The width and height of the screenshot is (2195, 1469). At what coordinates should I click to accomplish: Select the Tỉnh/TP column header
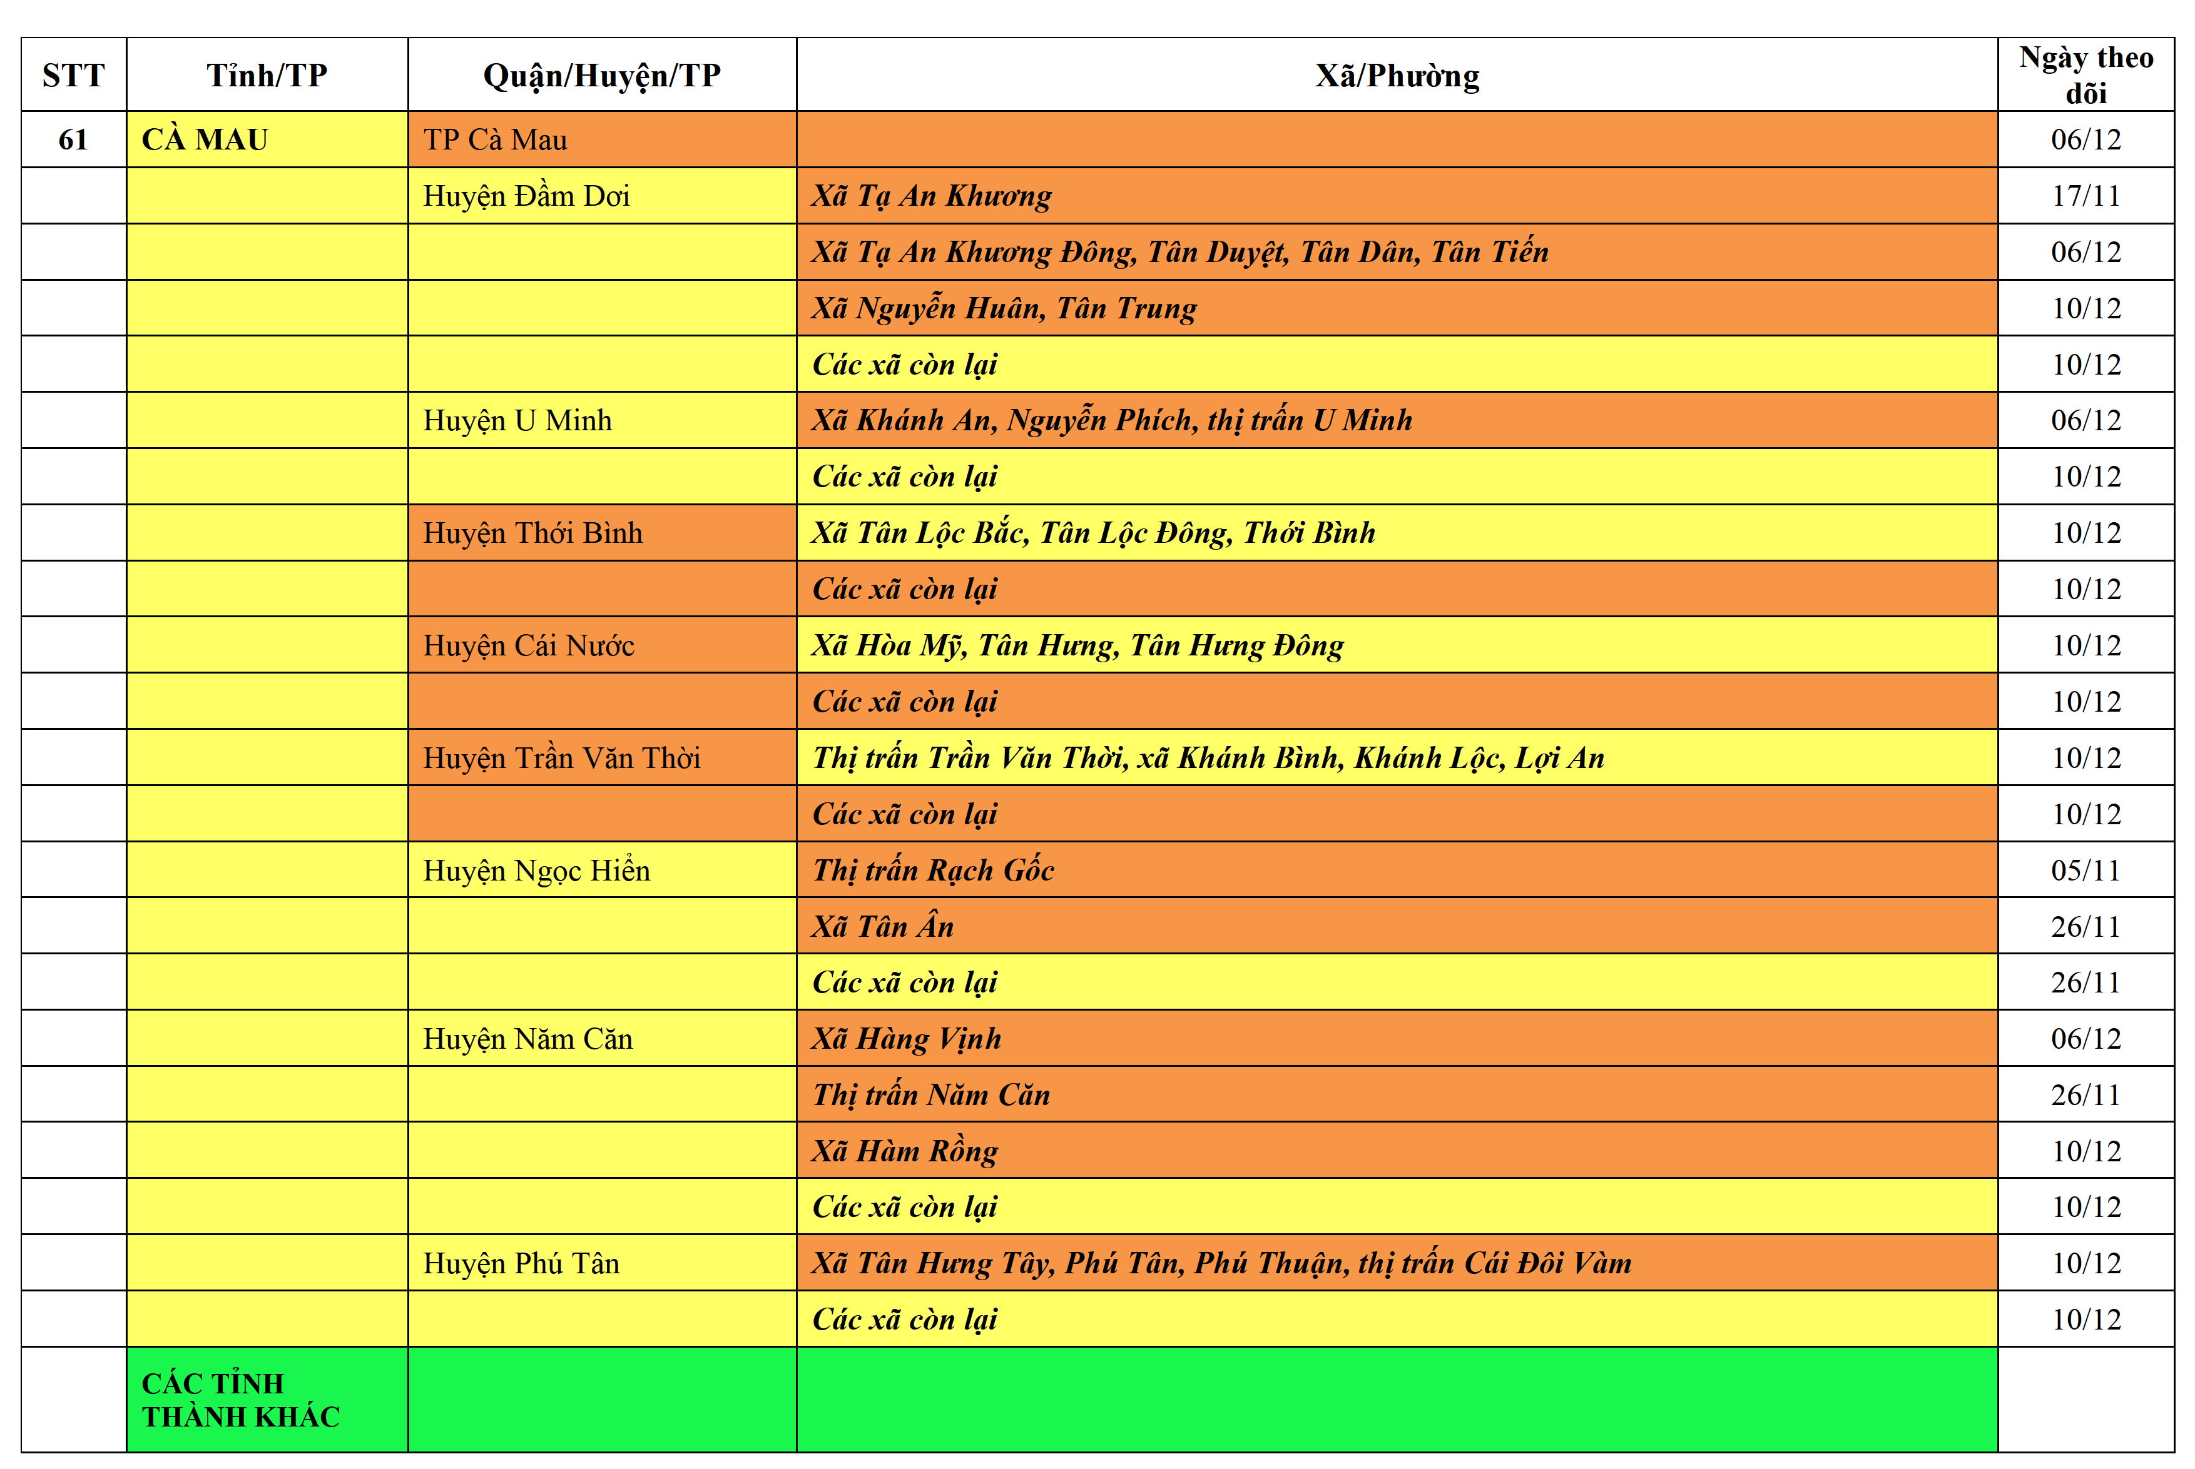267,75
